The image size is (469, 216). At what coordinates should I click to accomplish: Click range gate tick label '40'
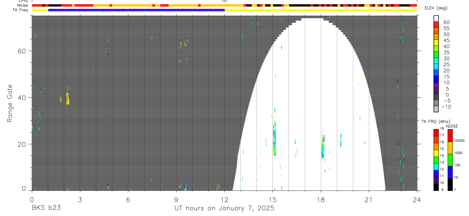point(22,98)
